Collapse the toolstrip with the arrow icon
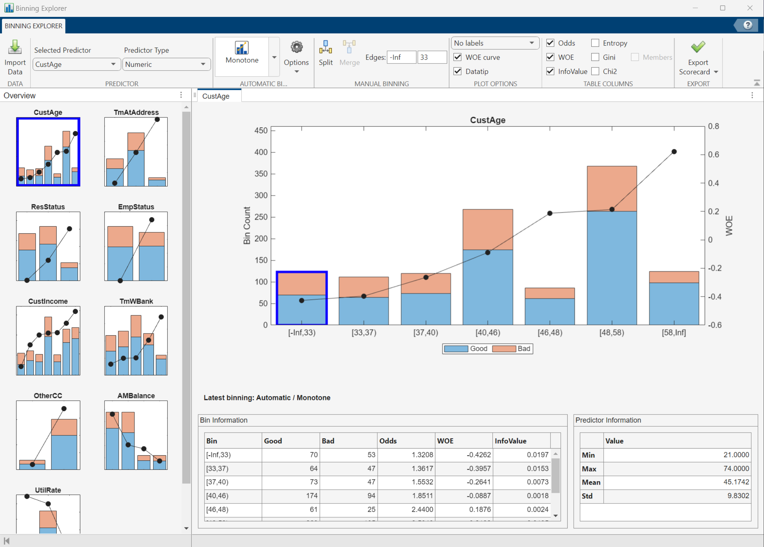The width and height of the screenshot is (764, 547). tap(757, 83)
